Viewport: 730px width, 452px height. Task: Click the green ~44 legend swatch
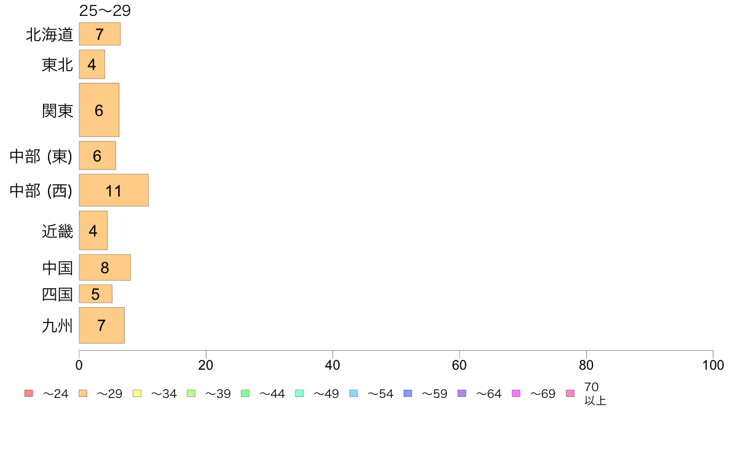click(x=245, y=394)
